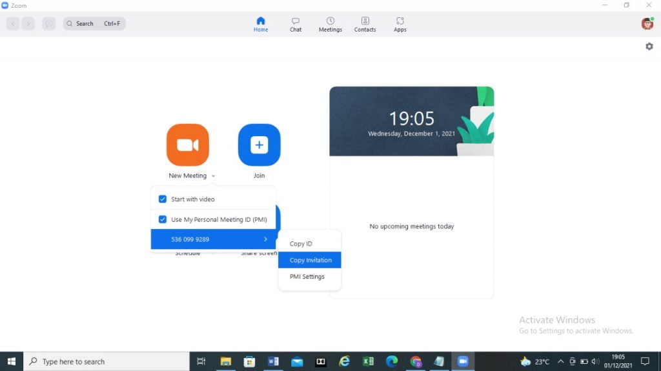Expand the 536 099 9289 submenu

tap(213, 239)
